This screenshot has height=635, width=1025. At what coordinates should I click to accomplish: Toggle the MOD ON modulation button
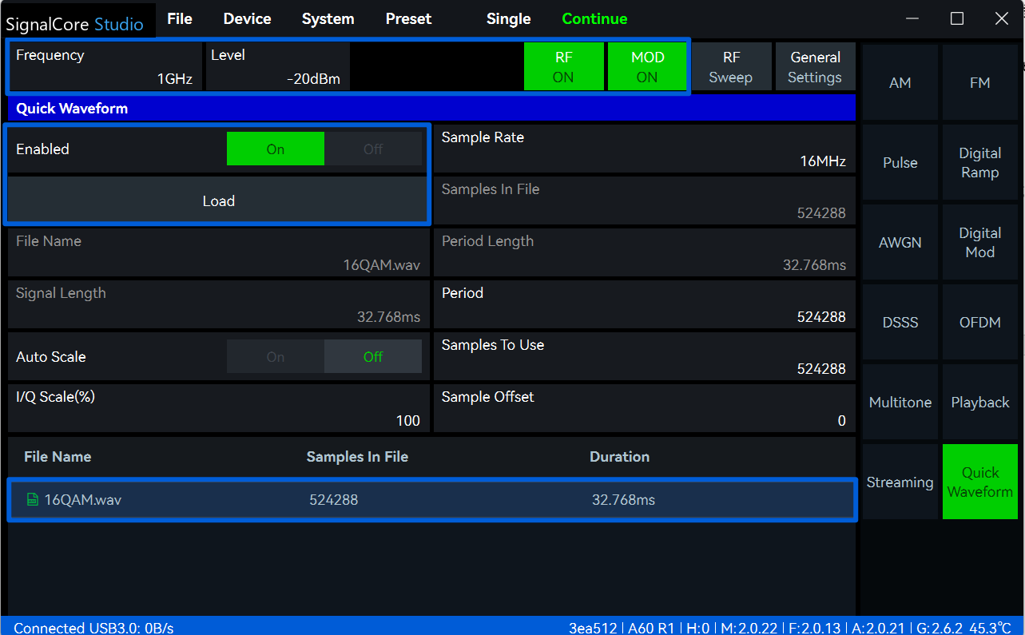coord(647,67)
